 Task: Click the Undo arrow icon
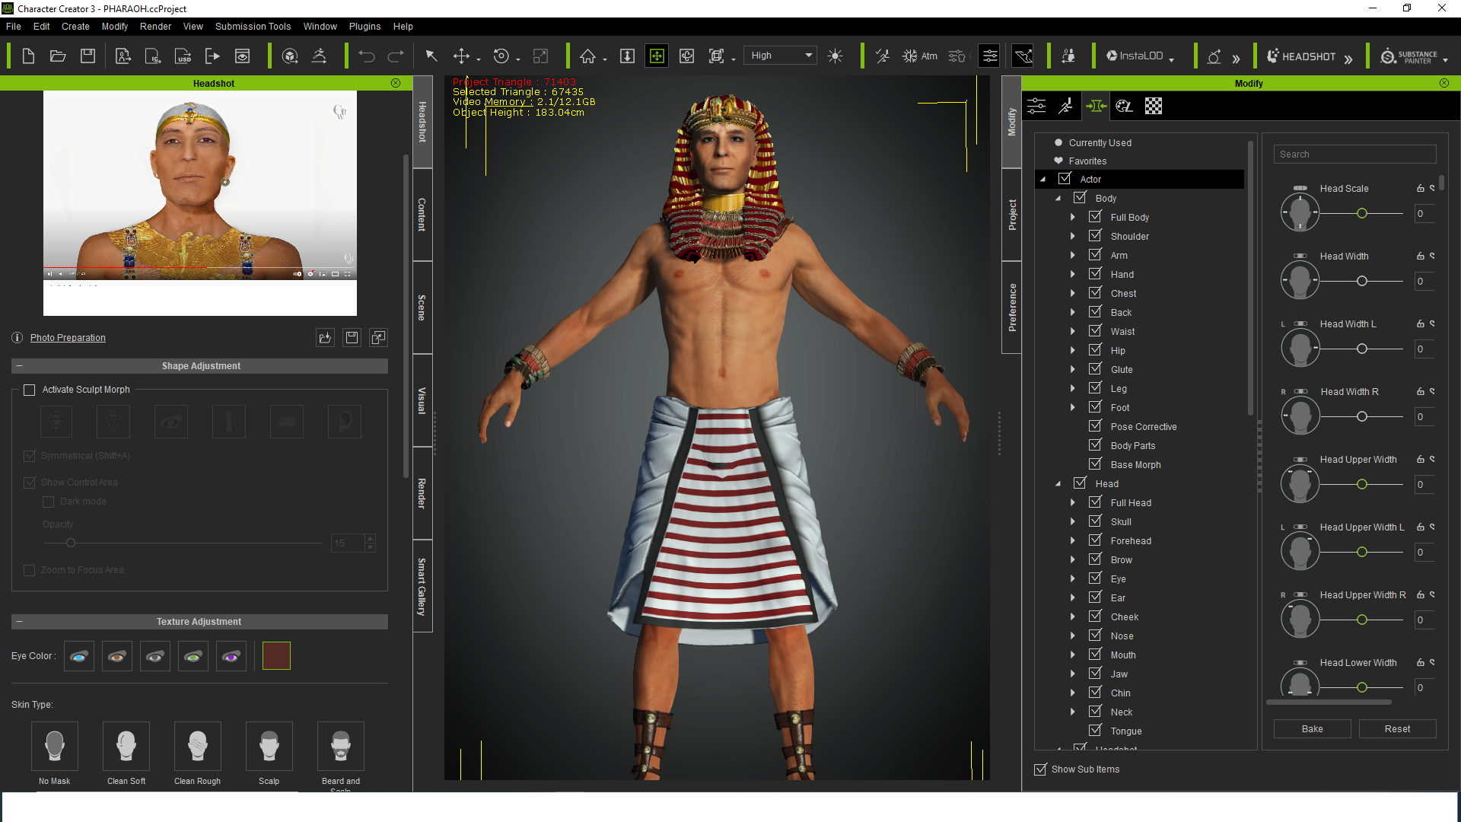(x=367, y=56)
